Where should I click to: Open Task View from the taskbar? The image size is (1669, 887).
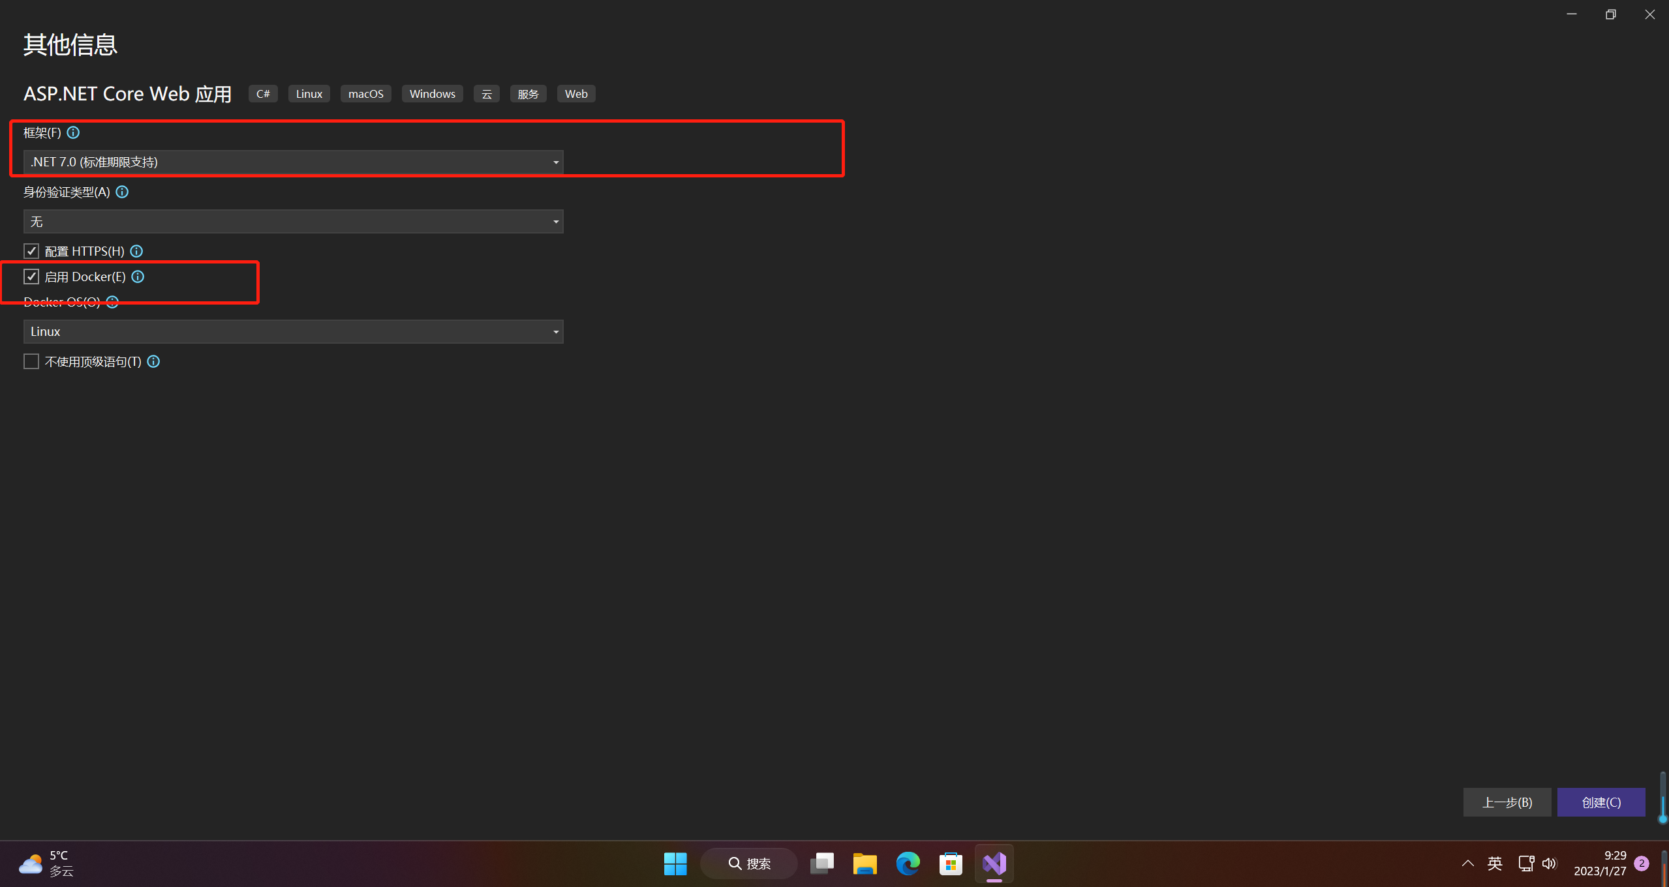click(822, 864)
